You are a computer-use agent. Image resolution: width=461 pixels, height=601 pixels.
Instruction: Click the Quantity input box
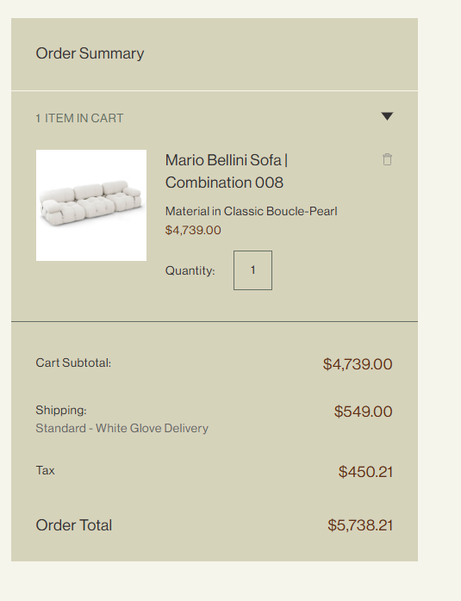coord(252,270)
